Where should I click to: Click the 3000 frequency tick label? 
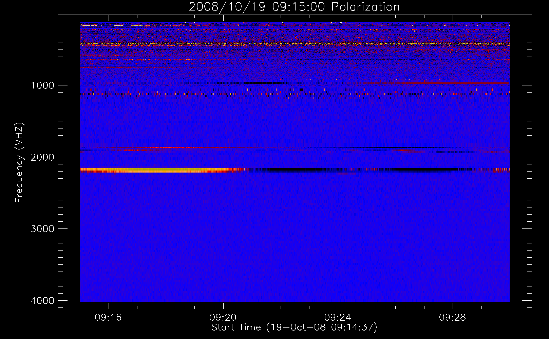(42, 229)
